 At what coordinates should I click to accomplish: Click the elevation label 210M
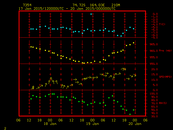click(116, 5)
